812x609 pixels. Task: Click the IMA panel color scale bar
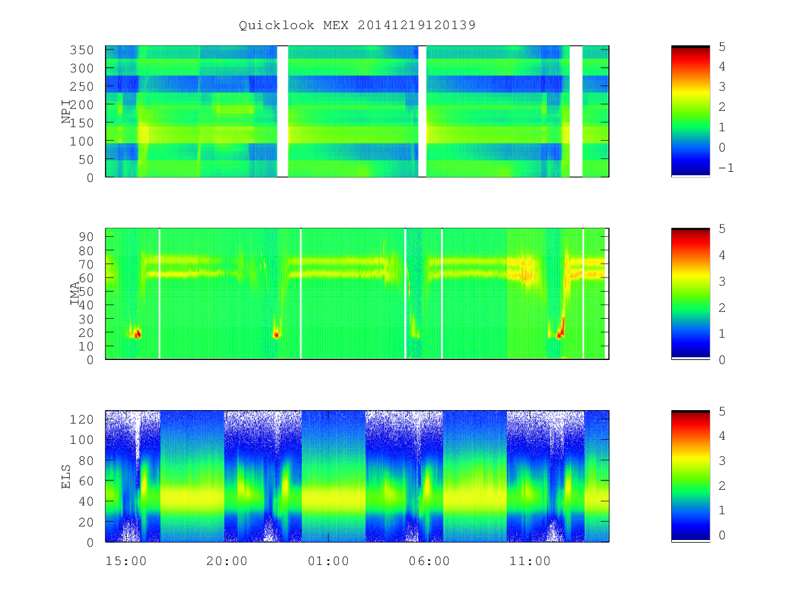click(690, 294)
